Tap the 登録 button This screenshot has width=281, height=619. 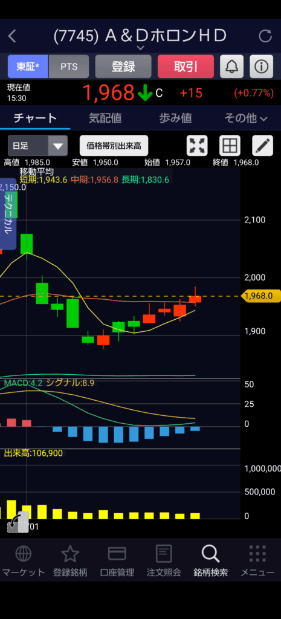tap(123, 66)
